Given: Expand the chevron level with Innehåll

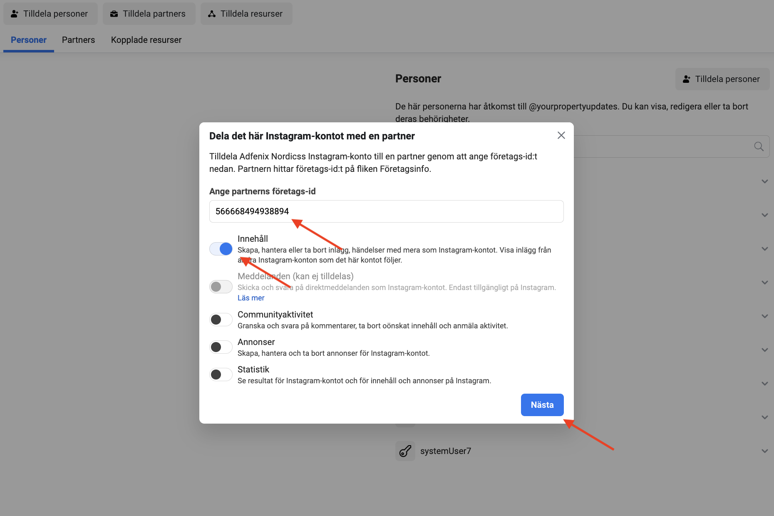Looking at the screenshot, I should [764, 249].
